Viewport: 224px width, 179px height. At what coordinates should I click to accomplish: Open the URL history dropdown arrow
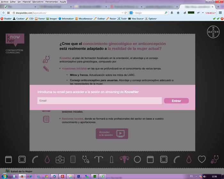pos(123,13)
